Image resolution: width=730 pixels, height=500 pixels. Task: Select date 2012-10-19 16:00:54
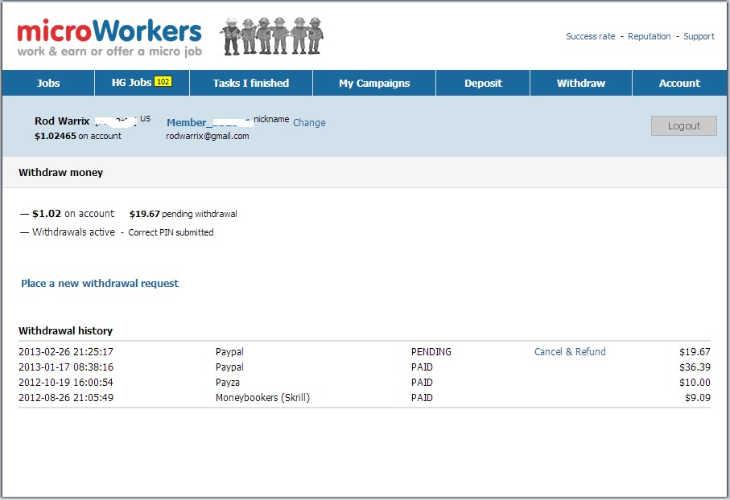[x=66, y=383]
